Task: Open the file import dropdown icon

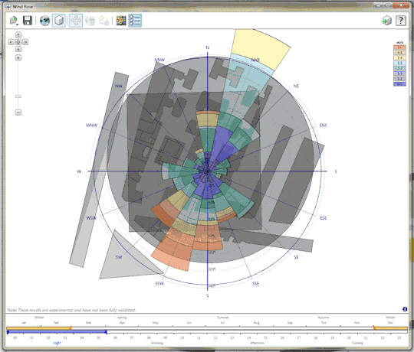Action: tap(14, 21)
